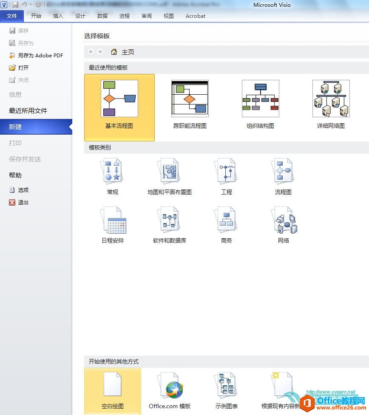This screenshot has width=369, height=415.
Task: Open the Undo dropdown arrow
Action: pyautogui.click(x=31, y=4)
